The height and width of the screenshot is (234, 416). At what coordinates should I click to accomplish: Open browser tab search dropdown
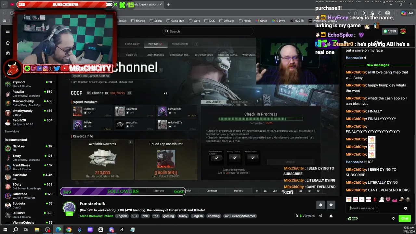click(4, 5)
